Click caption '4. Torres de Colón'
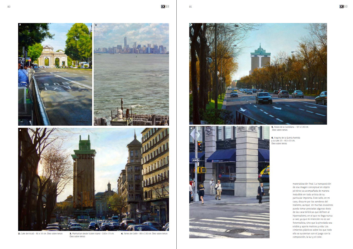Screen dimensions: 353x249 point(144,234)
